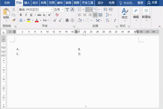Toggle Superscript formatting

pos(50,15)
